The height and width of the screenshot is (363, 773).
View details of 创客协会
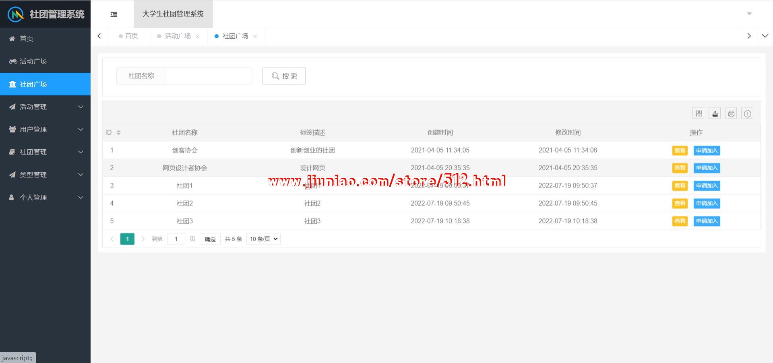click(680, 151)
